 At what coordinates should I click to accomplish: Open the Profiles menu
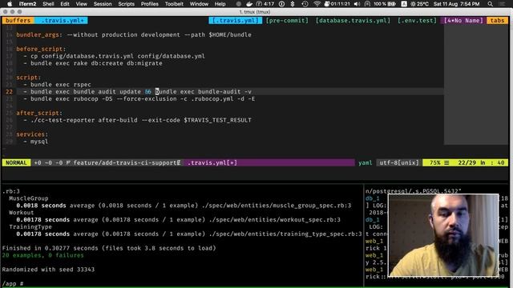(x=150, y=4)
